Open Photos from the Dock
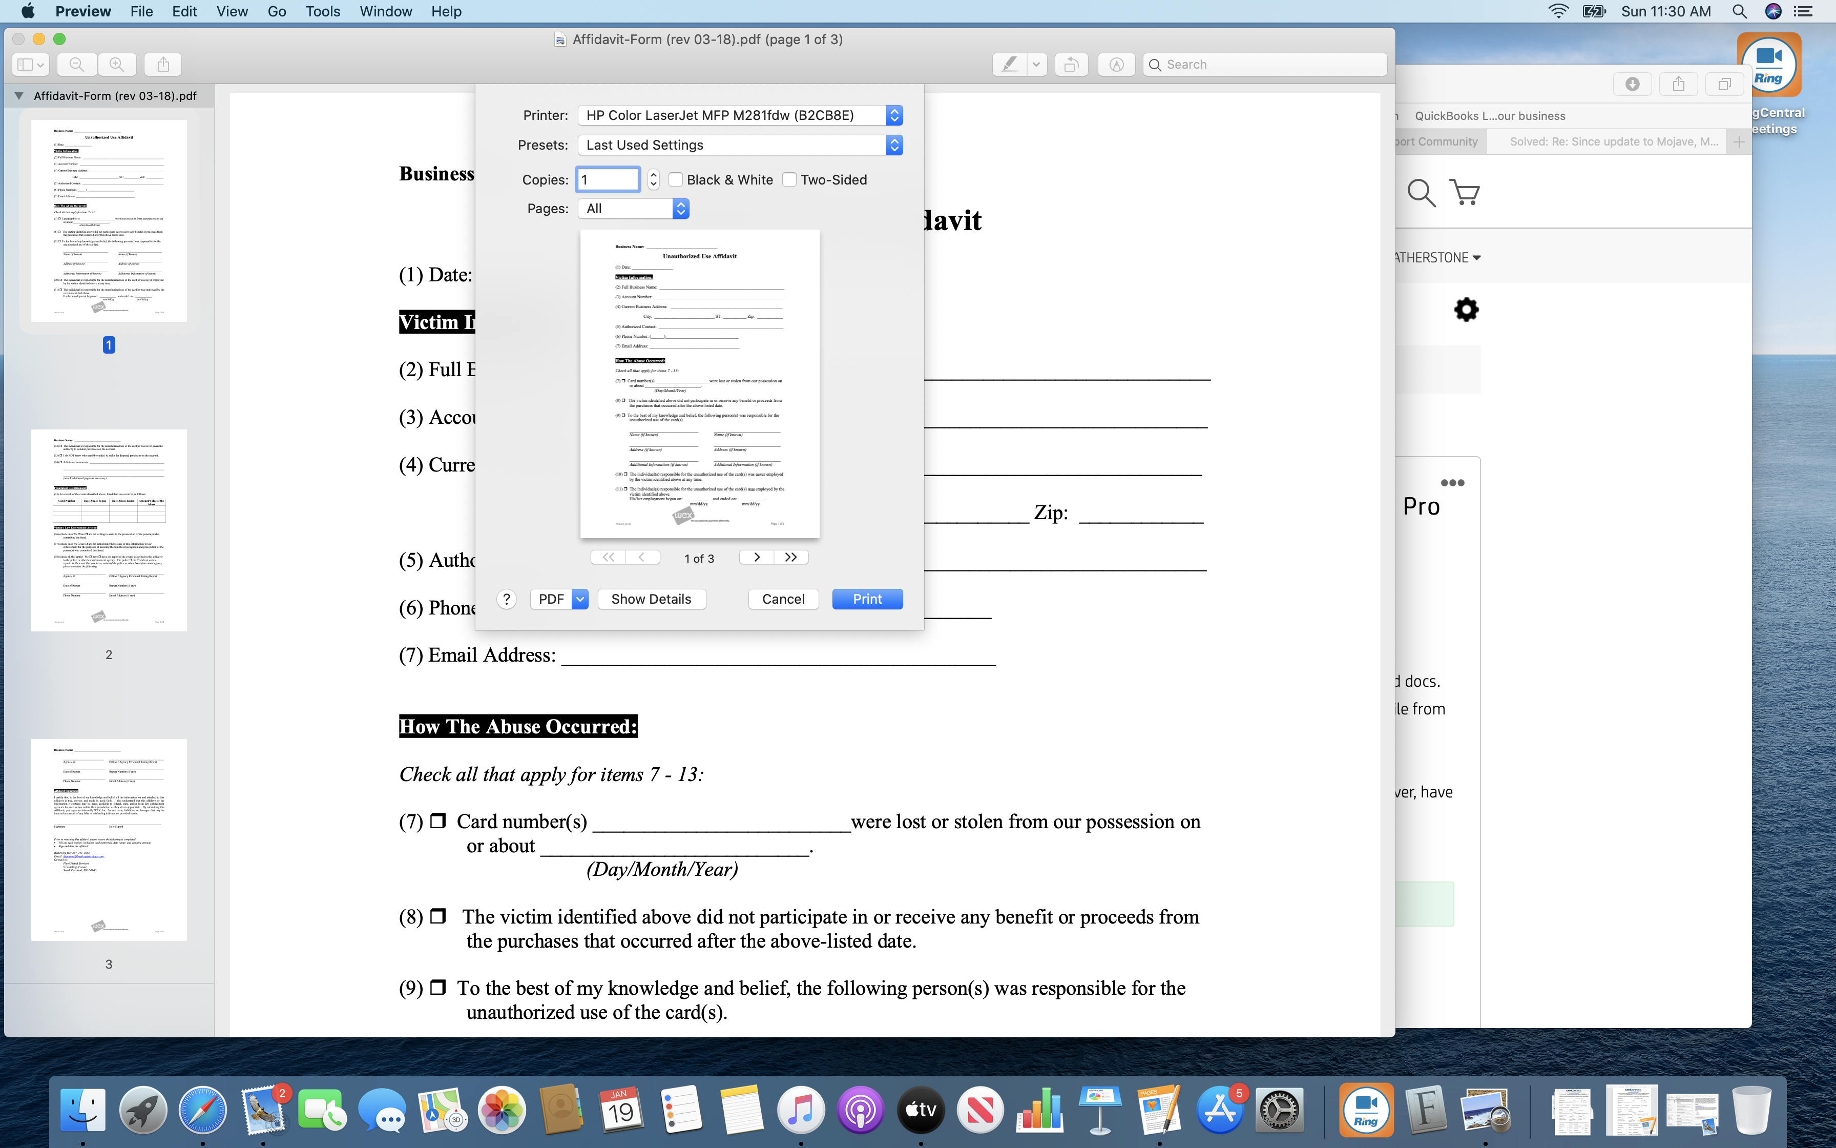The height and width of the screenshot is (1148, 1836). [502, 1110]
